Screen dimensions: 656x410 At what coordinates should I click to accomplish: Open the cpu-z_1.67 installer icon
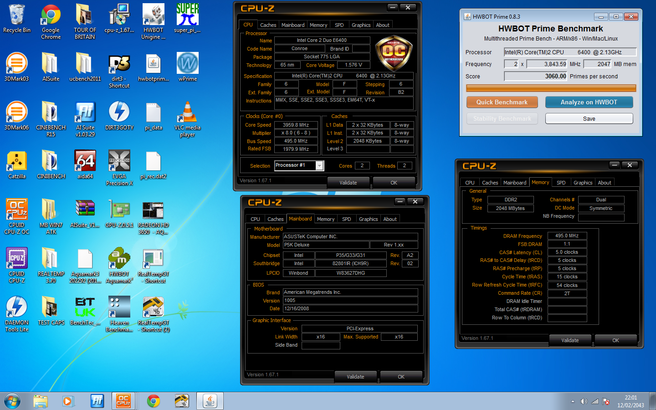coord(119,19)
